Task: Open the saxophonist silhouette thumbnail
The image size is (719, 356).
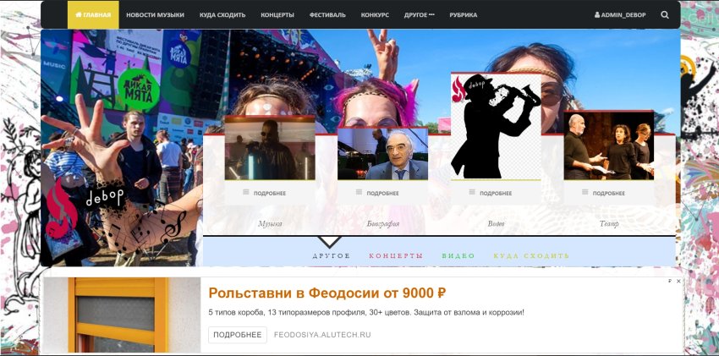Action: coord(496,127)
